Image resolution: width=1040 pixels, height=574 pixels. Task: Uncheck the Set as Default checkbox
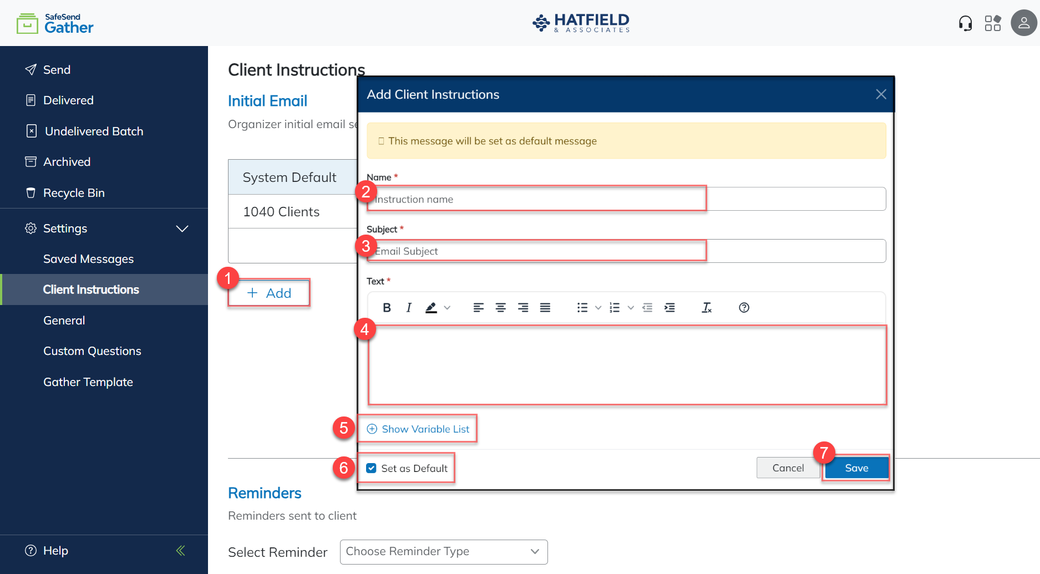click(x=371, y=468)
